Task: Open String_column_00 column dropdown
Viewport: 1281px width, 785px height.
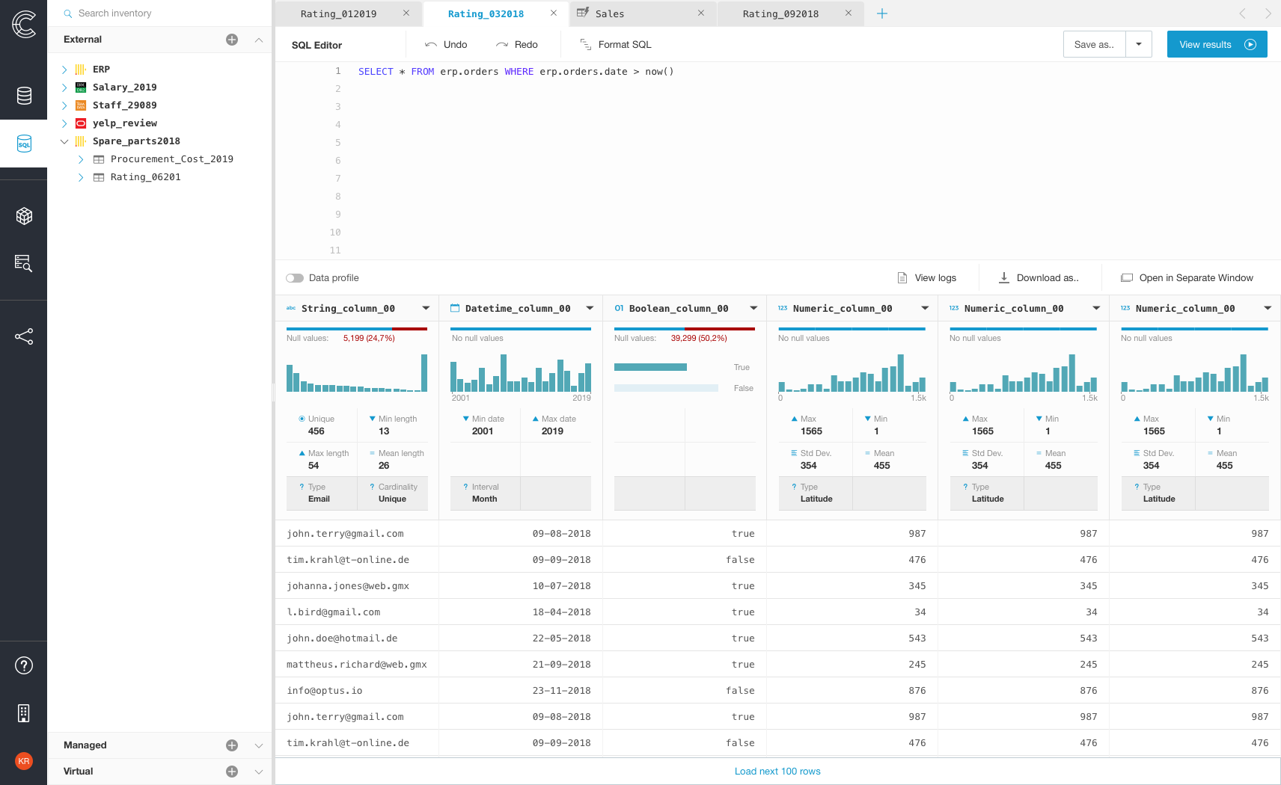Action: pyautogui.click(x=426, y=309)
